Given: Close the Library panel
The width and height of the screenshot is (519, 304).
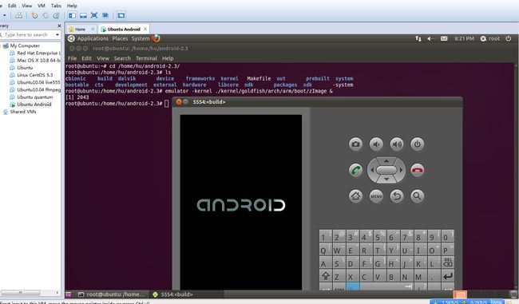Looking at the screenshot, I should coord(59,26).
